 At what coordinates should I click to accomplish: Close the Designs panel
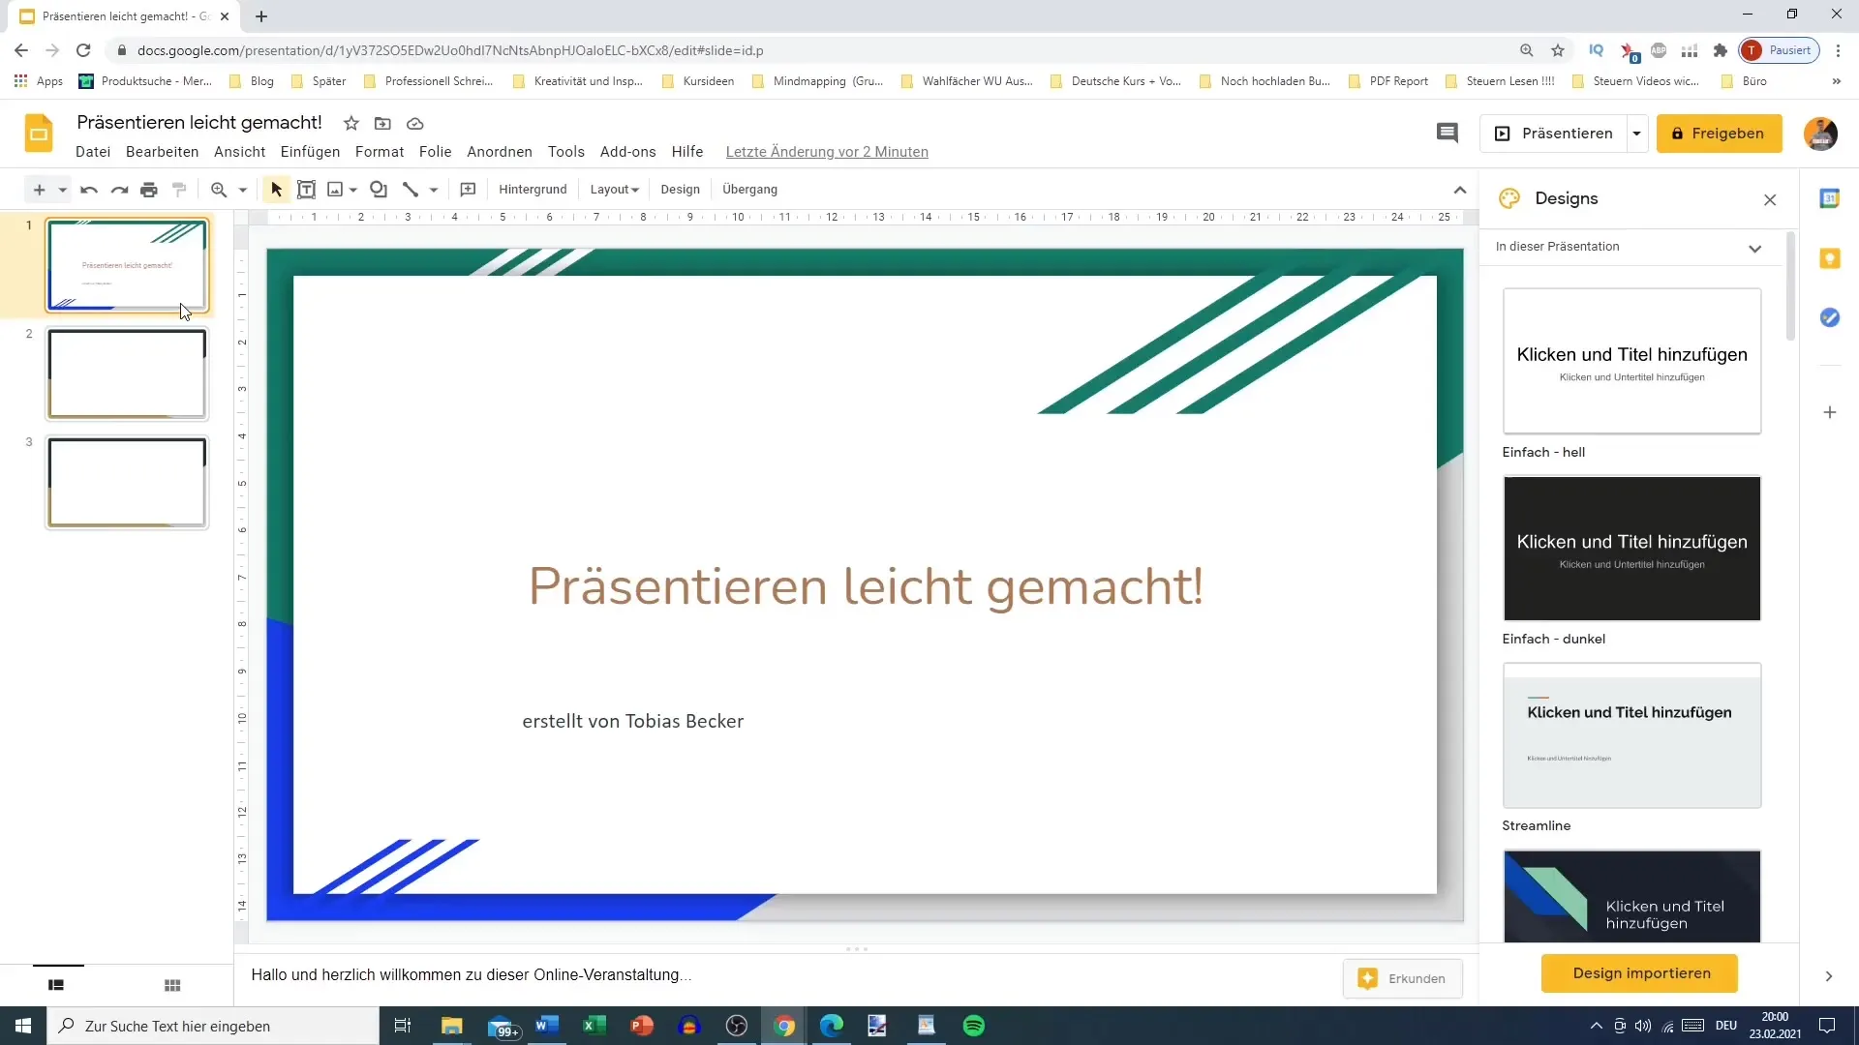(x=1770, y=200)
